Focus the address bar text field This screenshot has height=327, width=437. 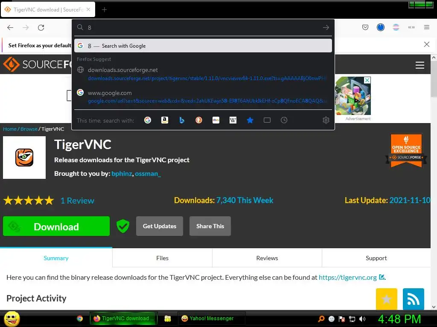(204, 28)
